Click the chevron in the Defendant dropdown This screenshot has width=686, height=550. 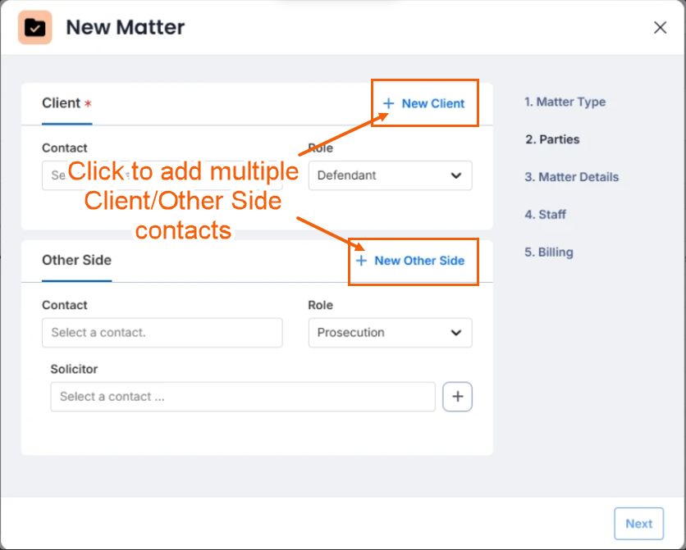(456, 175)
